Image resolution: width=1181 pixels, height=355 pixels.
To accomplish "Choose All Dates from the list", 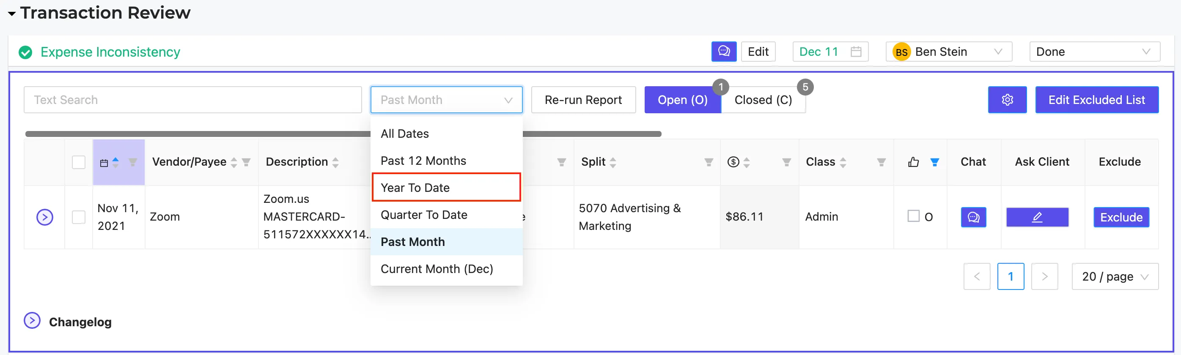I will [446, 134].
